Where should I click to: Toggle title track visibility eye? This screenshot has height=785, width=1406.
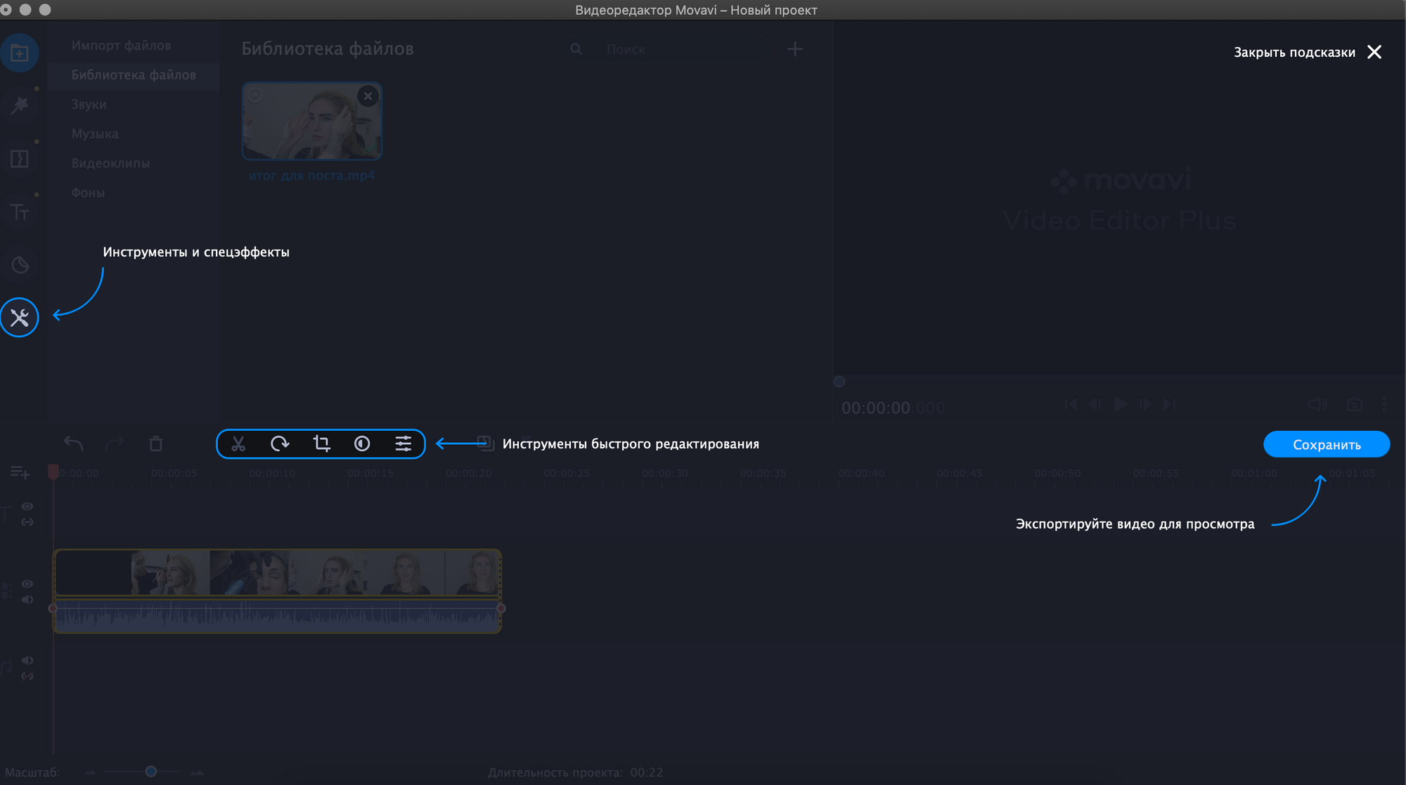coord(27,506)
